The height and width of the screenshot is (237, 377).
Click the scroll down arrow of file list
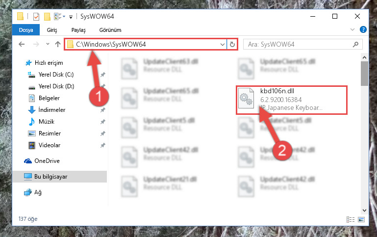click(x=364, y=211)
